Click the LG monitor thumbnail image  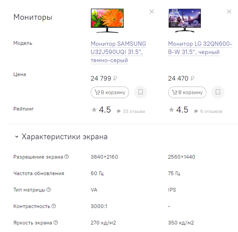click(185, 20)
